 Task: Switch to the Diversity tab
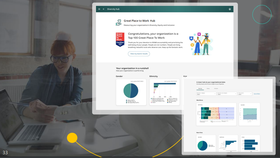coord(200,88)
